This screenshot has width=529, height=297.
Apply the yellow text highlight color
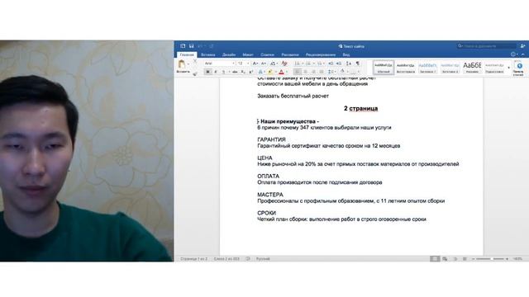[270, 72]
